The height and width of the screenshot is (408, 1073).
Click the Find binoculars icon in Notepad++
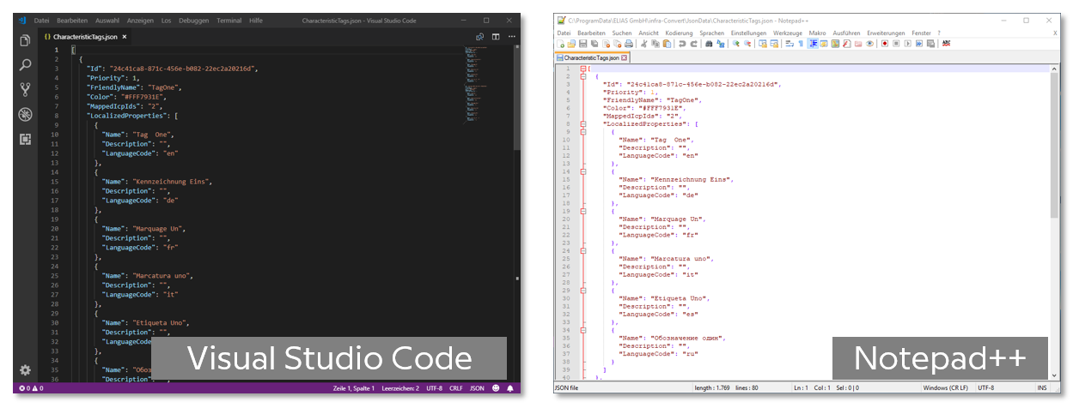tap(709, 44)
